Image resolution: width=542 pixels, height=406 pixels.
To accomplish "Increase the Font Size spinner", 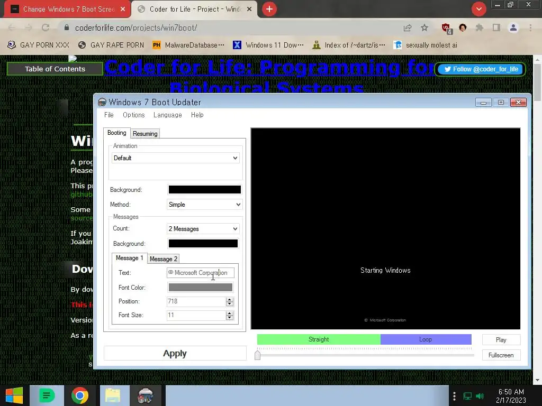I will 230,313.
